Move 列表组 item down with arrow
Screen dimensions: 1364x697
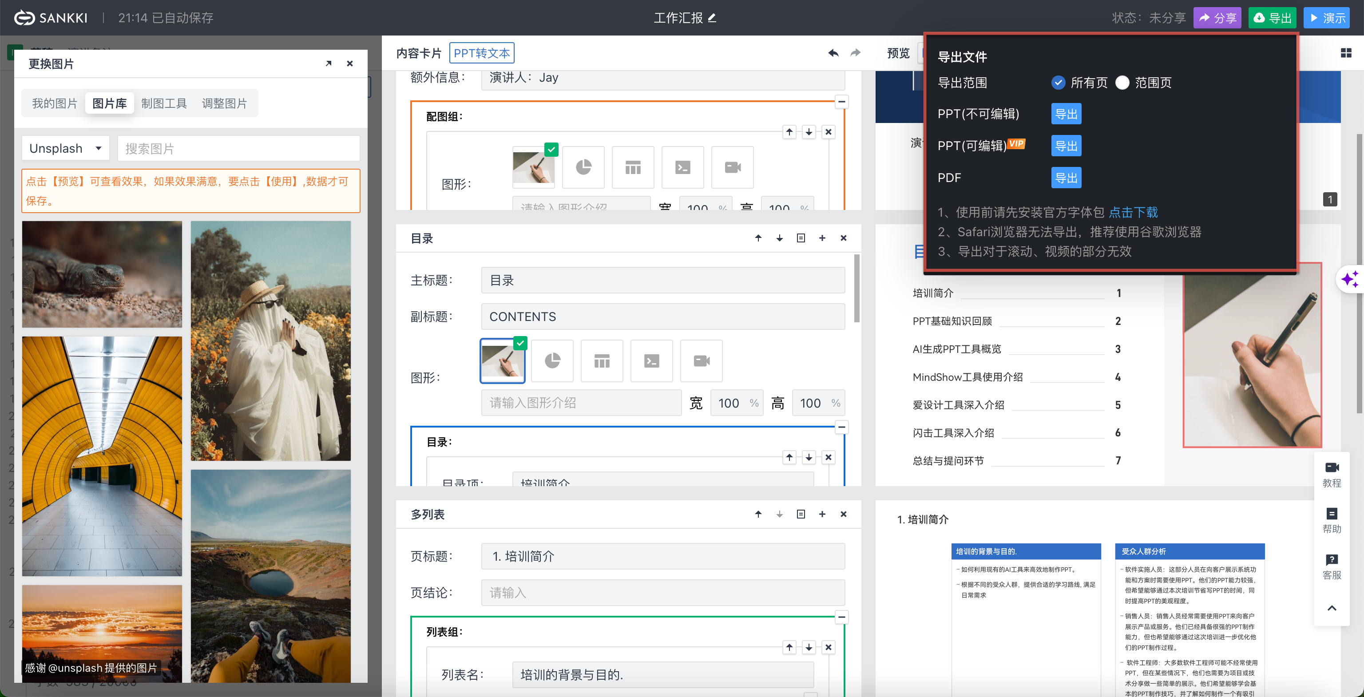809,647
